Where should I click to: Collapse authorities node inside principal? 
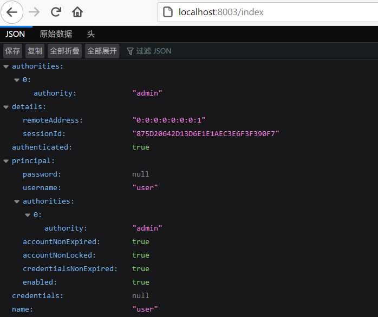point(17,201)
